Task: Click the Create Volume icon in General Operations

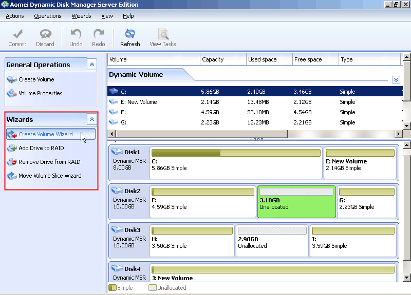Action: [x=12, y=79]
